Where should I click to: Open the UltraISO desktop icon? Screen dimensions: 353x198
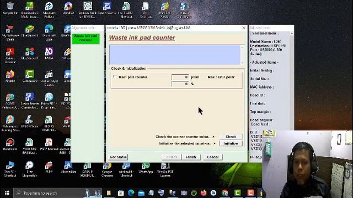pos(68,8)
